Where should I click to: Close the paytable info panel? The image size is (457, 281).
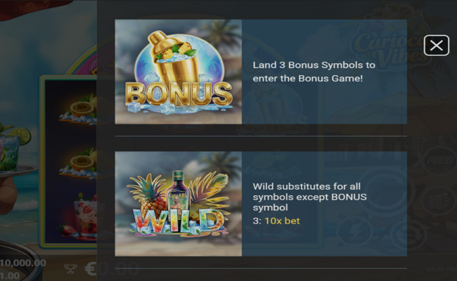coord(437,46)
